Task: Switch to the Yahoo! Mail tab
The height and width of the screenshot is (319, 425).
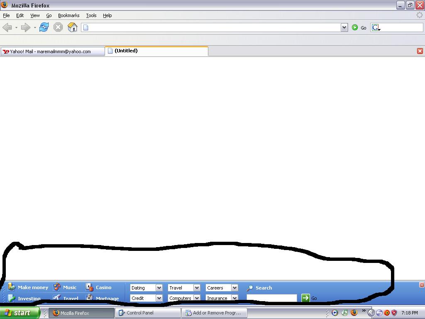Action: click(x=53, y=52)
